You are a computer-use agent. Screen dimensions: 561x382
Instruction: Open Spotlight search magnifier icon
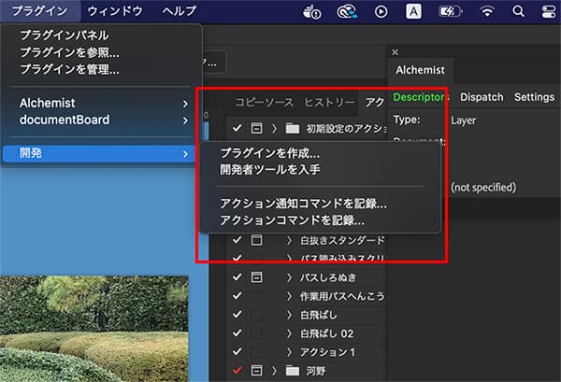[x=519, y=11]
